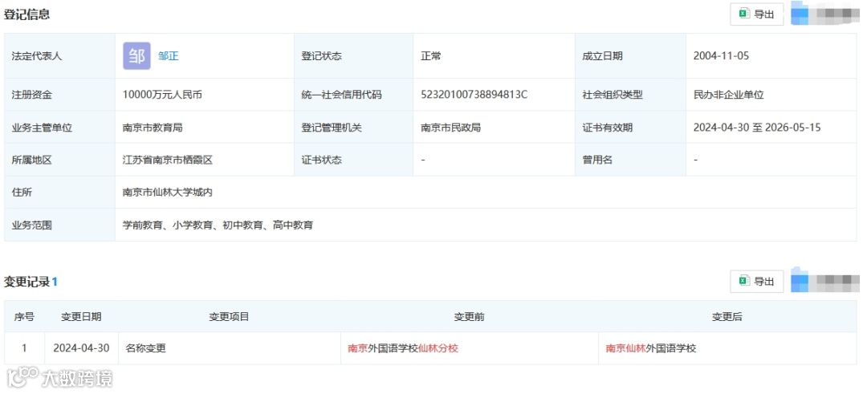
Task: Export 变更记录 table via 导出 button
Action: [756, 282]
